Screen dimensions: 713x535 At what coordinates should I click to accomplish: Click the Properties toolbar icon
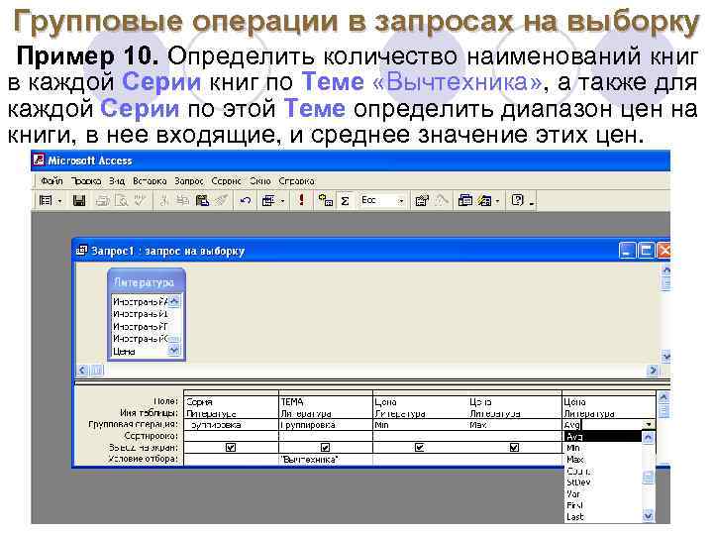tap(422, 200)
